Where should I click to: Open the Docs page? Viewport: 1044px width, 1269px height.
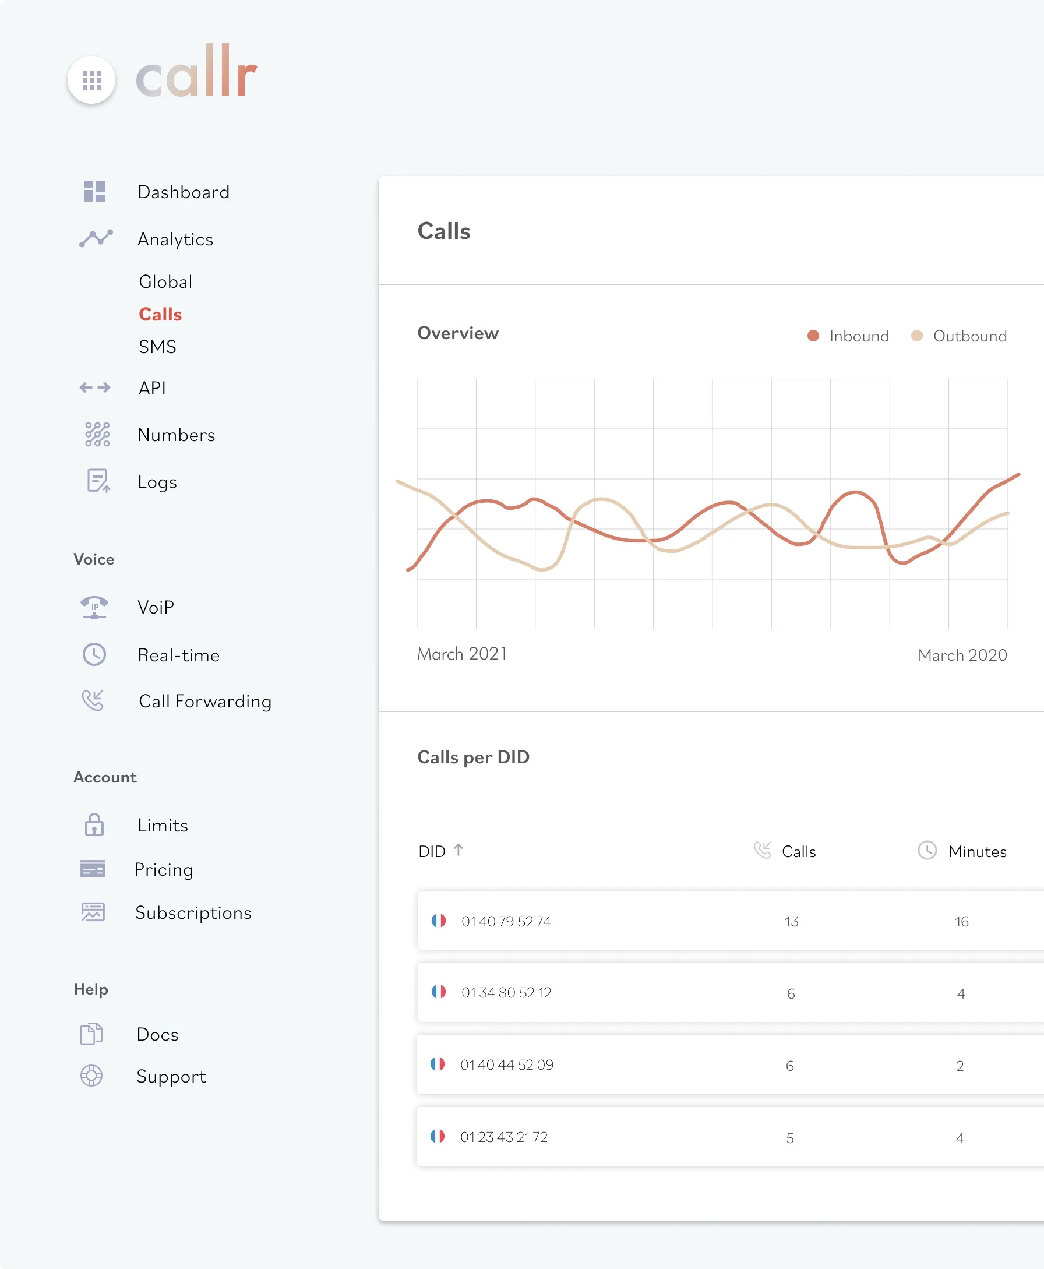click(157, 1034)
